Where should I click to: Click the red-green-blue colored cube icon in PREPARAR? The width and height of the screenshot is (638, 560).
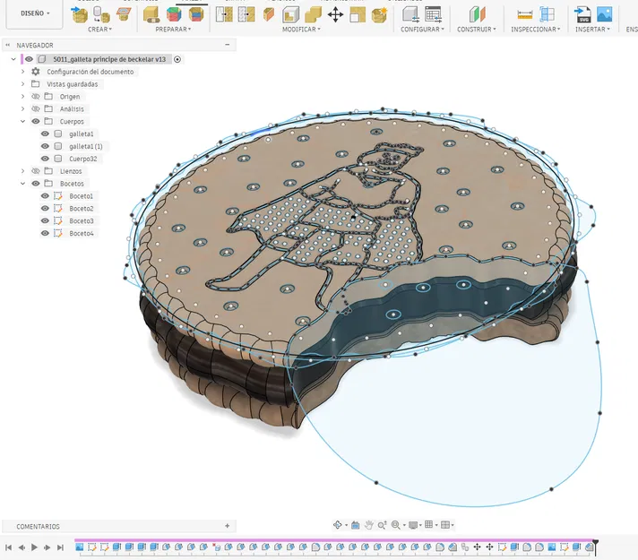click(x=174, y=14)
